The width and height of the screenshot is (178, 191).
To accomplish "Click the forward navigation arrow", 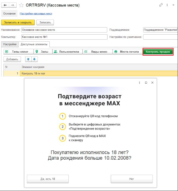I will [x=12, y=5].
